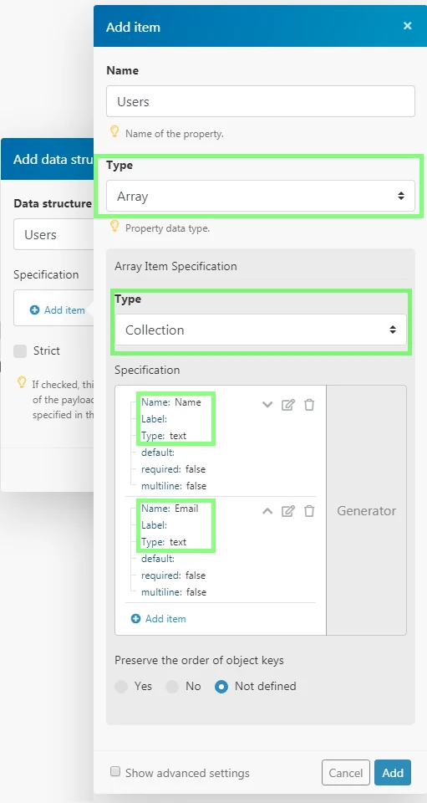Tick the Strict checkbox

pyautogui.click(x=20, y=350)
